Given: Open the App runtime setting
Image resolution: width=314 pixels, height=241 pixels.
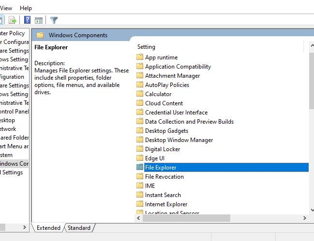Looking at the screenshot, I should (x=162, y=57).
